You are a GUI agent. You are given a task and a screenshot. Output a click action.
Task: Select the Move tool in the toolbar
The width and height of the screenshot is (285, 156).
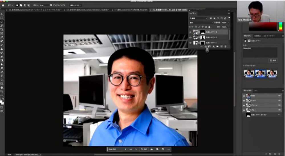click(x=2, y=14)
